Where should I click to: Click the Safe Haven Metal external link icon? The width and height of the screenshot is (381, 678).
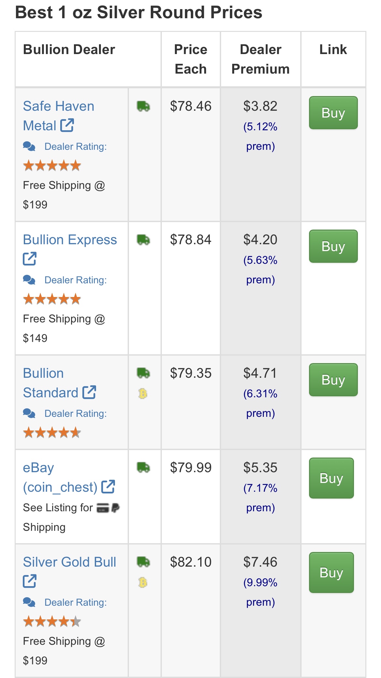67,125
